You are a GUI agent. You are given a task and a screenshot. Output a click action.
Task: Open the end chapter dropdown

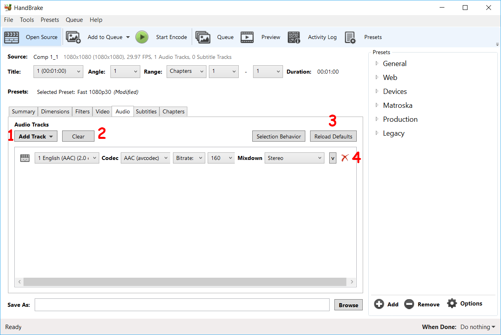[x=268, y=72]
